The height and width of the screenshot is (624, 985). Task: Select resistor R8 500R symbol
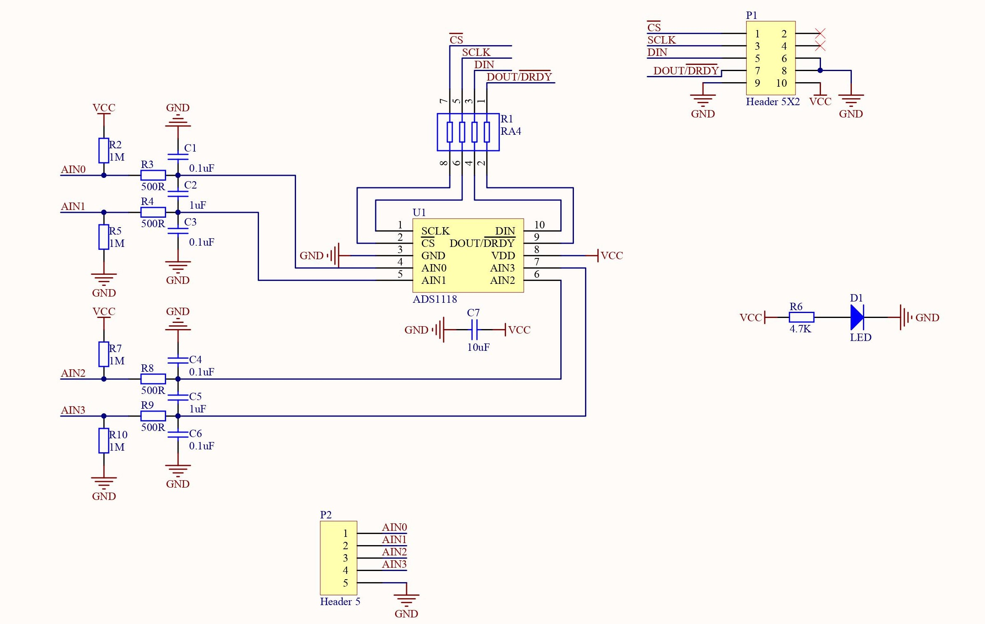click(x=153, y=379)
